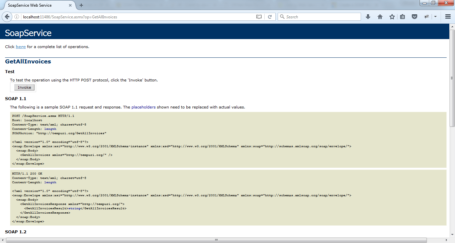Screen dimensions: 455x243
Task: Toggle Reader View in address bar
Action: [259, 17]
